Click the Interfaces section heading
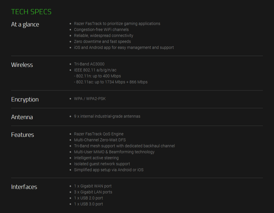 (x=24, y=187)
